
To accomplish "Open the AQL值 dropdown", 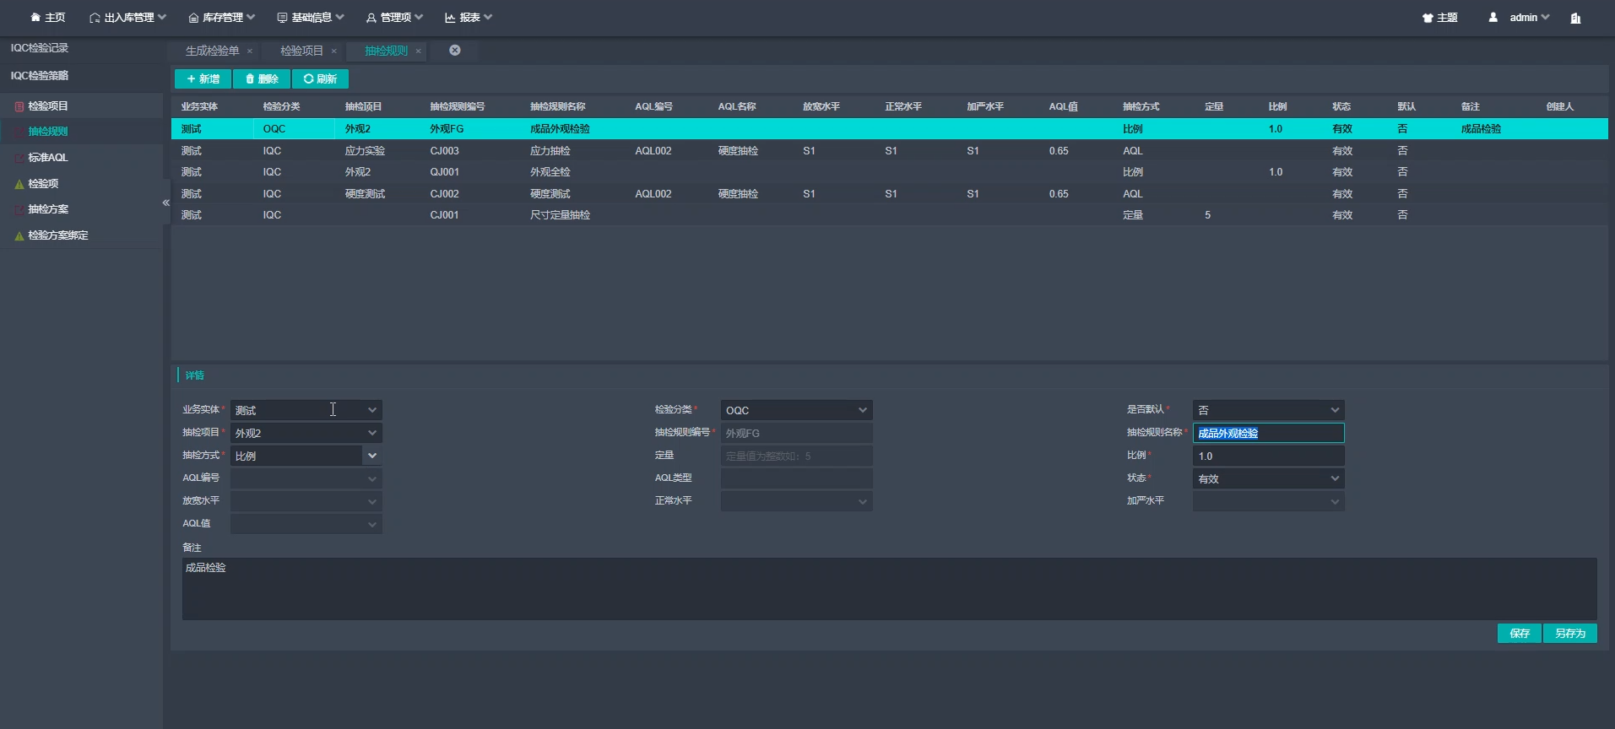I will pos(306,524).
